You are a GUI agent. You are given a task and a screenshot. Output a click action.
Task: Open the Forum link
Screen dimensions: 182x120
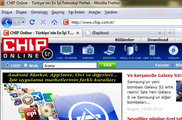[162, 65]
